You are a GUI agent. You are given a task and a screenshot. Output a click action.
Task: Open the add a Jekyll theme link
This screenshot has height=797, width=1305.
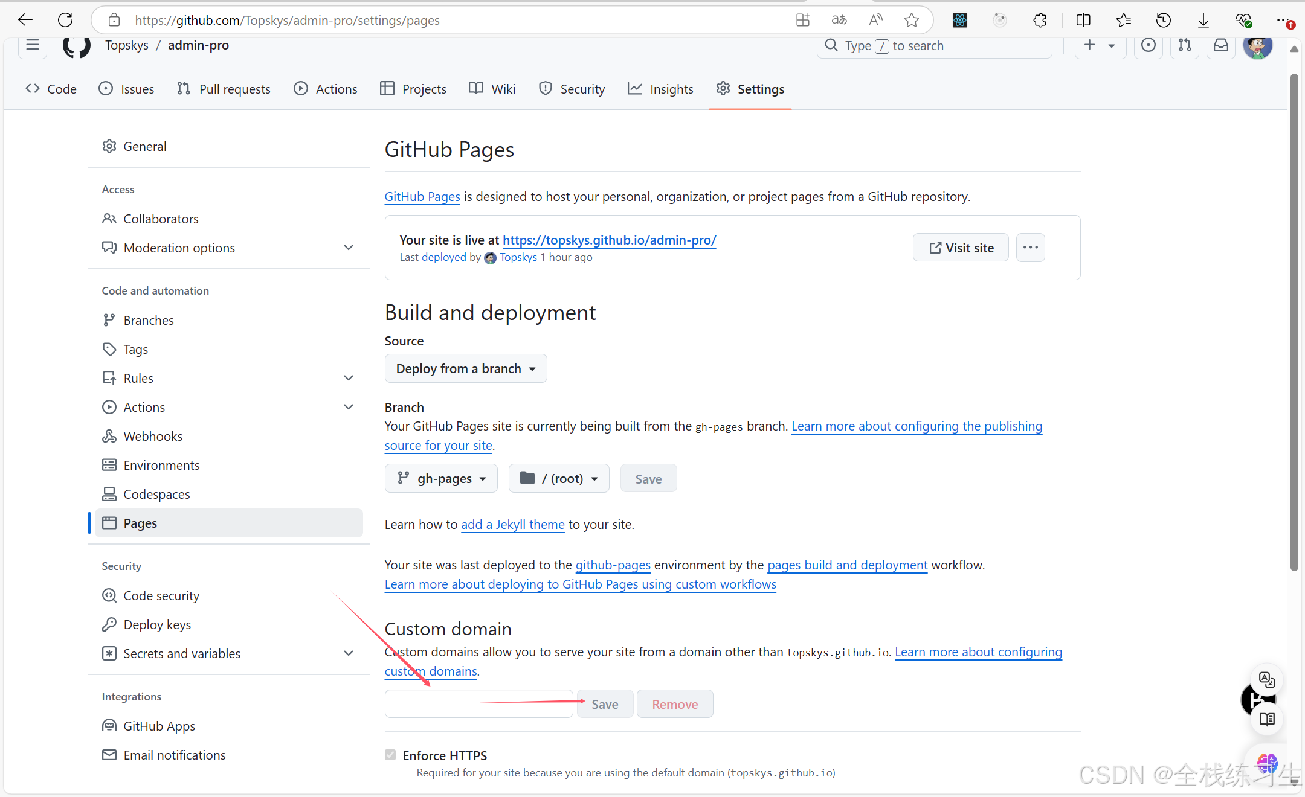[512, 525]
